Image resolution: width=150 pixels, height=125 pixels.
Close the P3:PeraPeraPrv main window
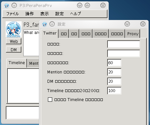click(x=103, y=6)
